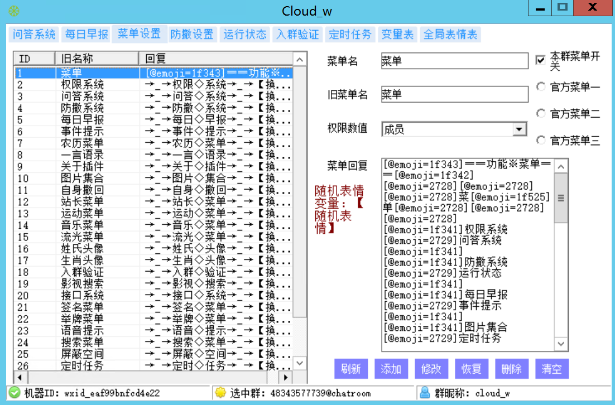
Task: Click the yellow selected-group status icon
Action: [221, 393]
